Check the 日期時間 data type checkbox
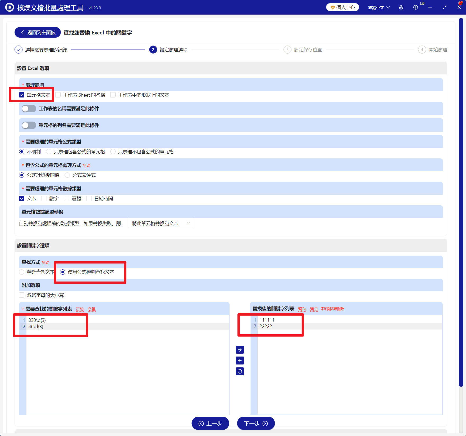 (x=89, y=198)
